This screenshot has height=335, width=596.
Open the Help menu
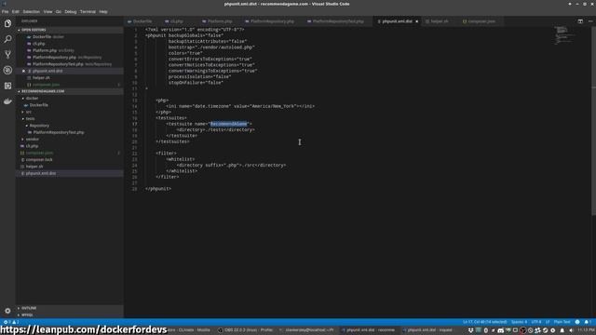[x=103, y=12]
